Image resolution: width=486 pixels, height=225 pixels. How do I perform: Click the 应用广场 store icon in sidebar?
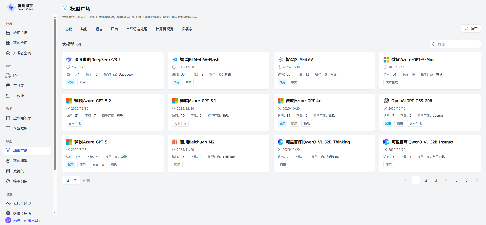click(8, 33)
